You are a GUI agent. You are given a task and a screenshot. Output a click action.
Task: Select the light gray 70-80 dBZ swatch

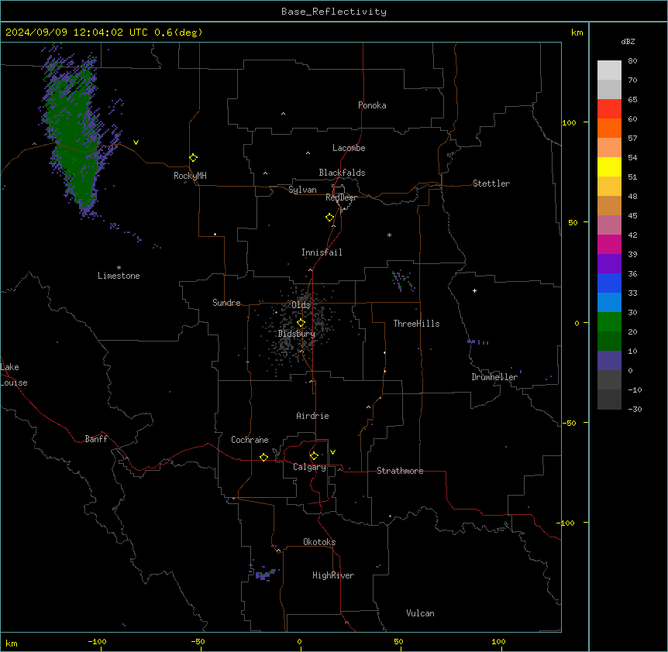[609, 70]
